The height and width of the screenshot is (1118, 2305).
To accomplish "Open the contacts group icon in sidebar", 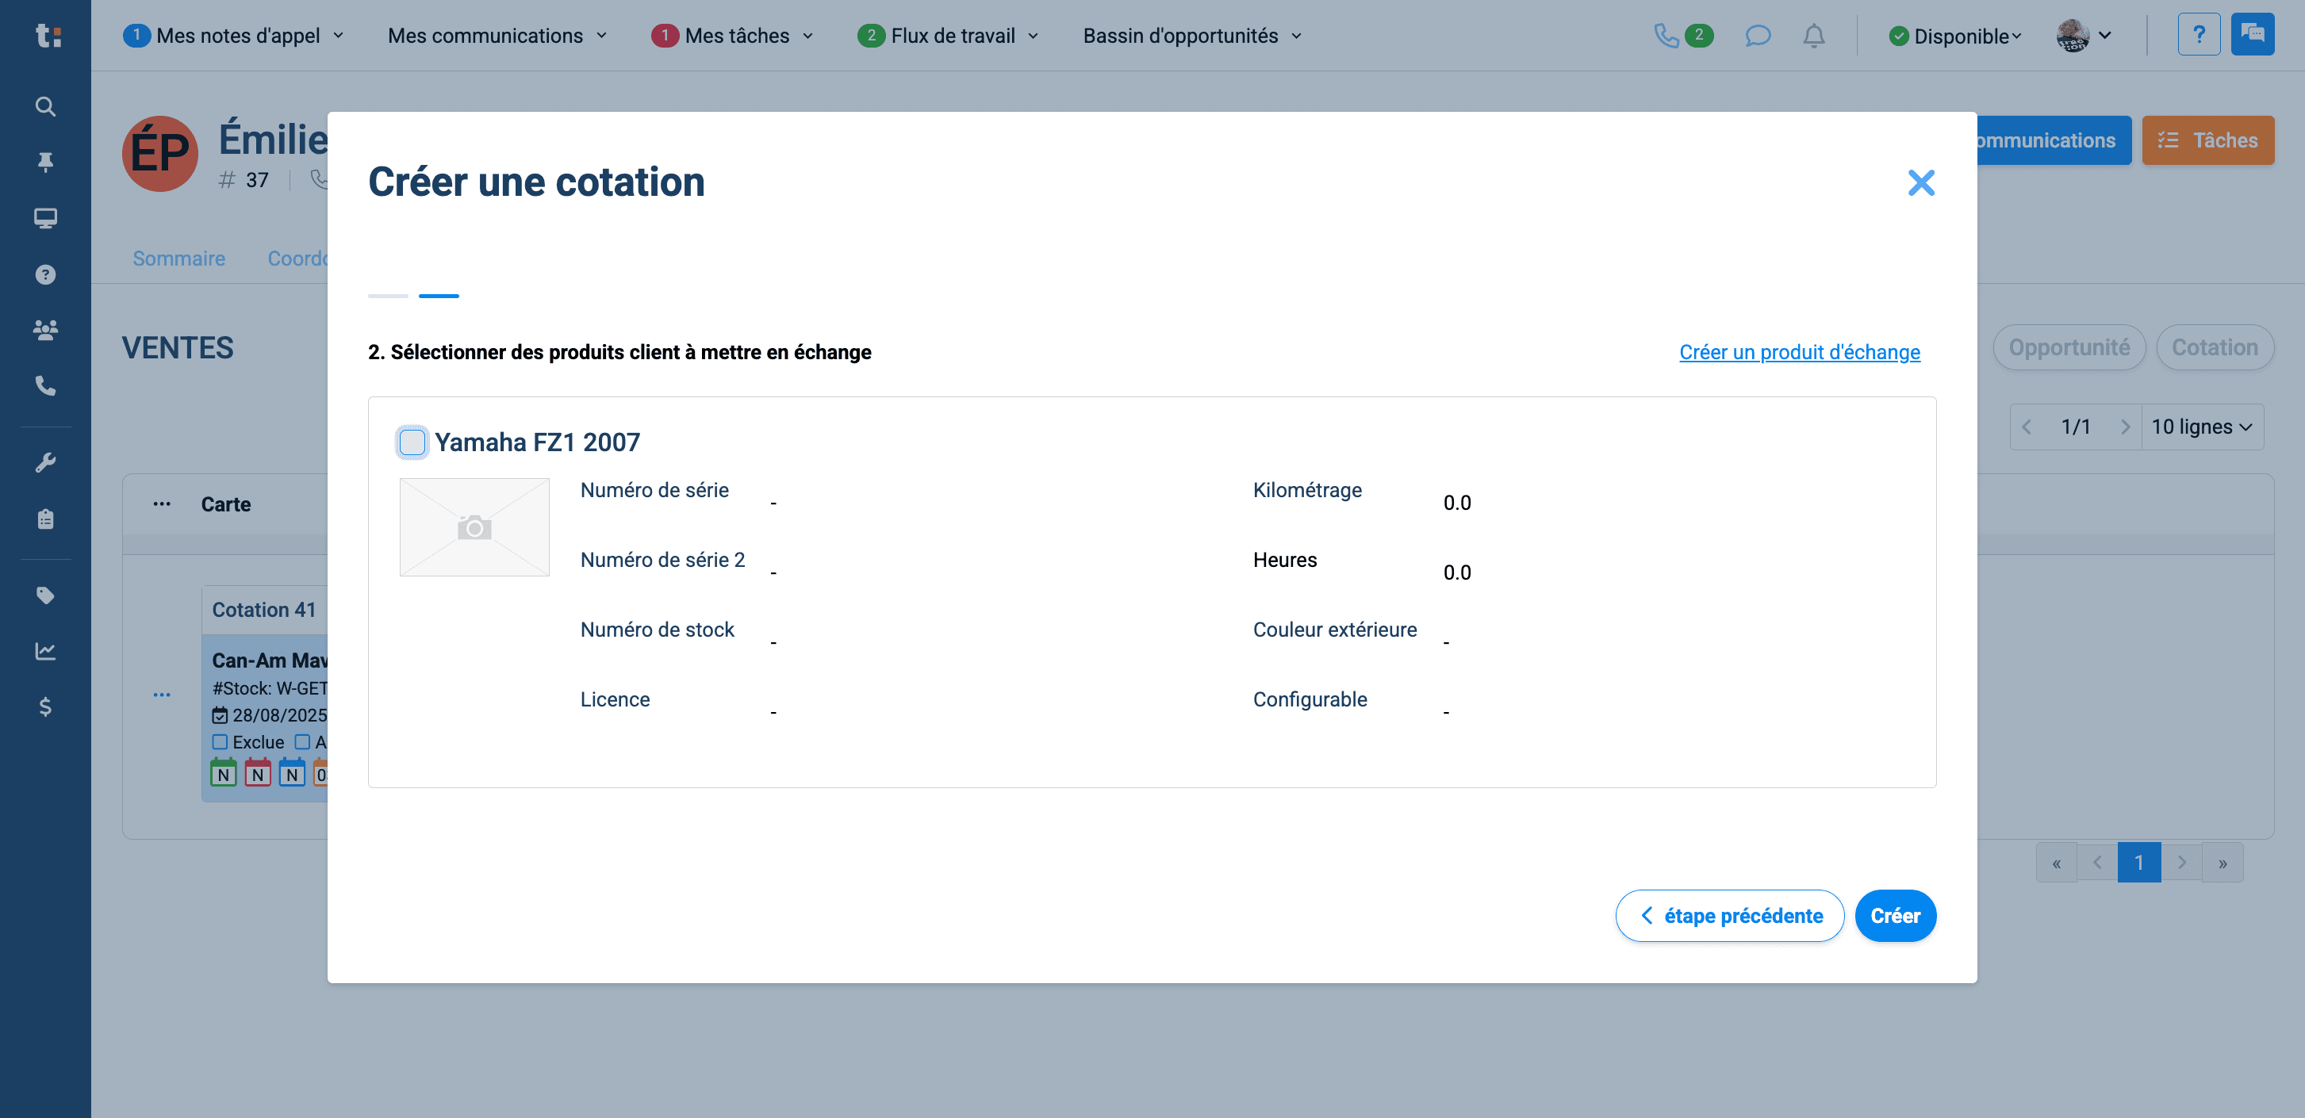I will point(46,330).
